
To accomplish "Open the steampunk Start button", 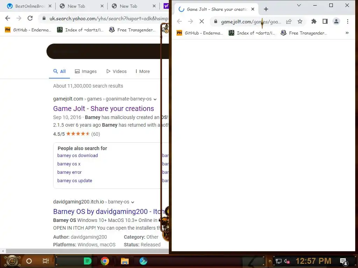I will click(x=12, y=261).
